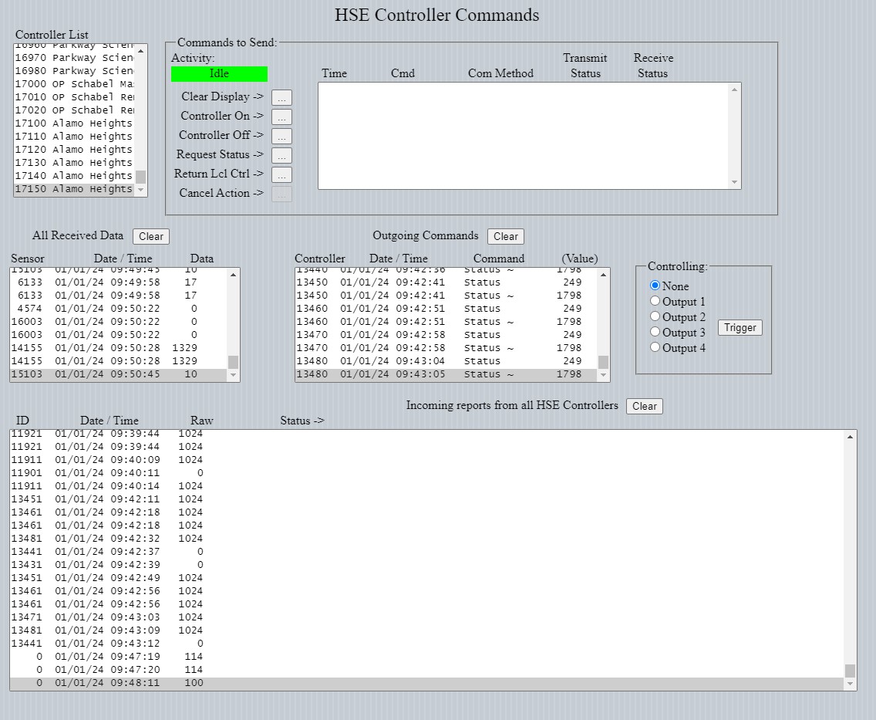This screenshot has width=876, height=720.
Task: Clear incoming reports from all HSE Controllers
Action: (644, 407)
